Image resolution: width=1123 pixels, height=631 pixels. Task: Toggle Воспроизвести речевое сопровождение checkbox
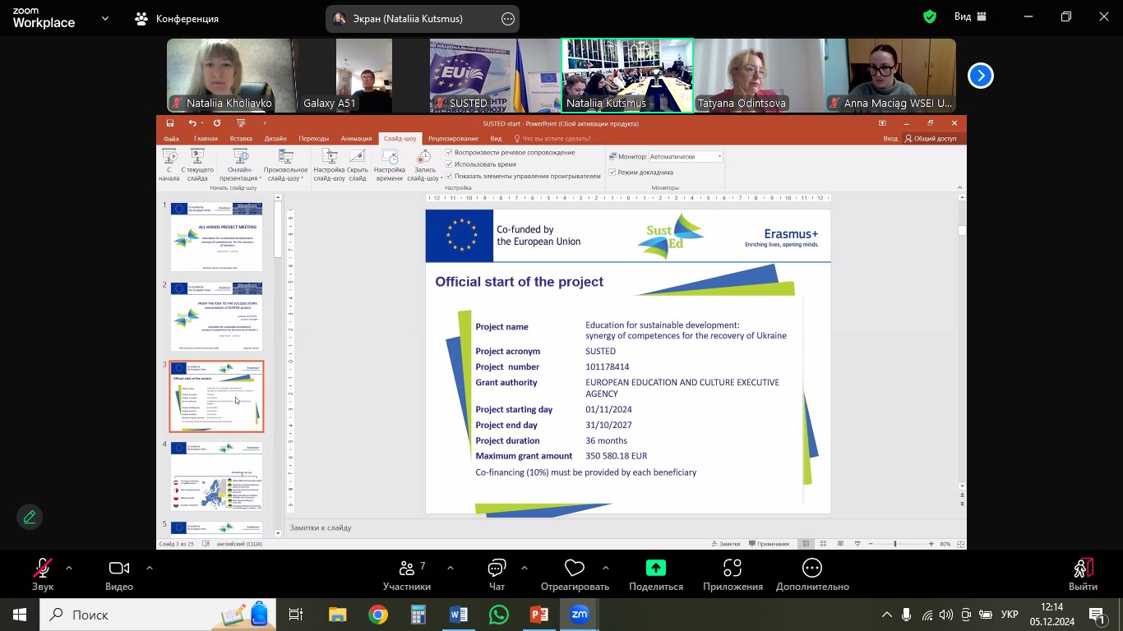pos(450,153)
